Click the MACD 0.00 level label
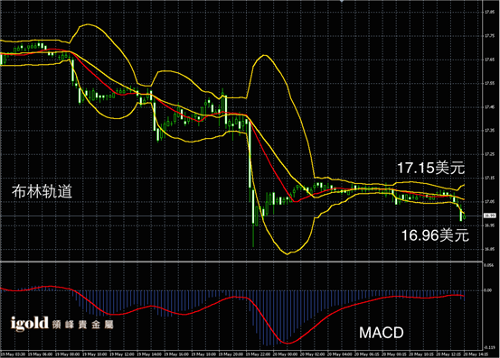The height and width of the screenshot is (358, 500). tap(488, 290)
